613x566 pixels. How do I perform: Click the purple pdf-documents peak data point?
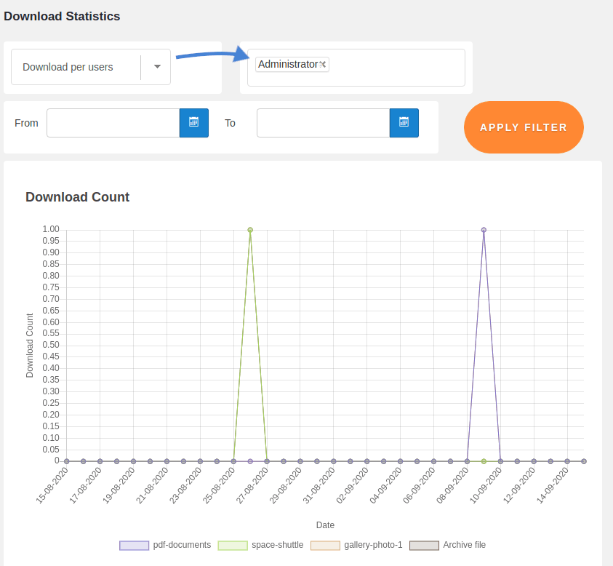click(x=484, y=230)
